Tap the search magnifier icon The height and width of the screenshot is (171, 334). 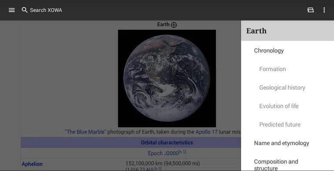coord(24,10)
